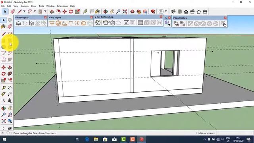Click the status bar info icon

8,133
